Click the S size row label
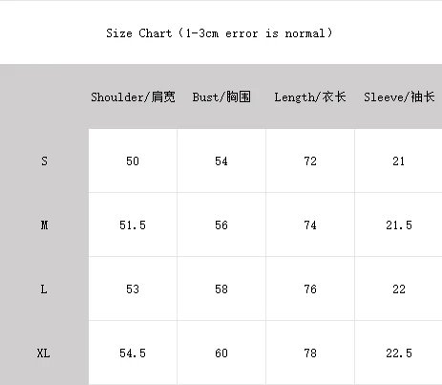Image resolution: width=442 pixels, height=385 pixels. point(44,161)
